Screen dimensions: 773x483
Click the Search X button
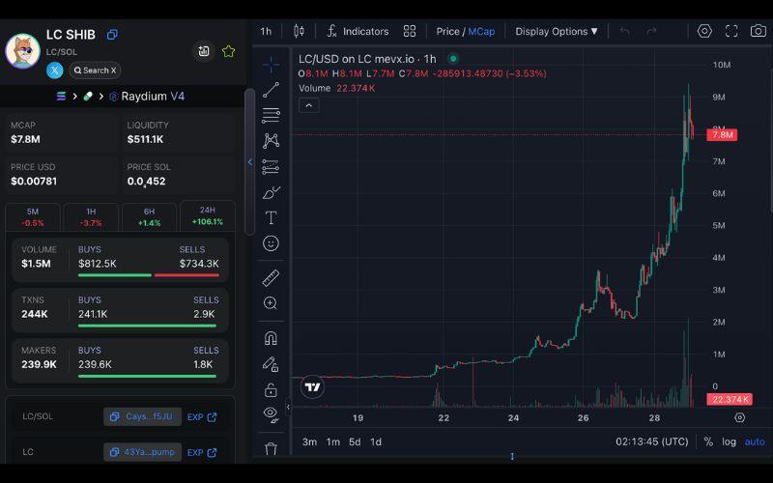95,71
